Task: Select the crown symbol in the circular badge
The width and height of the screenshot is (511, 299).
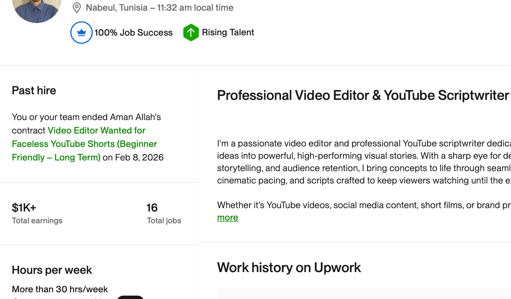Action: pyautogui.click(x=81, y=32)
